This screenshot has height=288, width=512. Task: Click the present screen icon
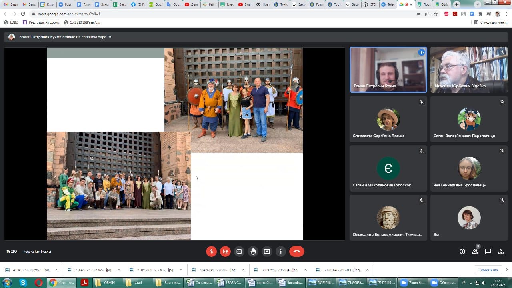[x=267, y=252]
